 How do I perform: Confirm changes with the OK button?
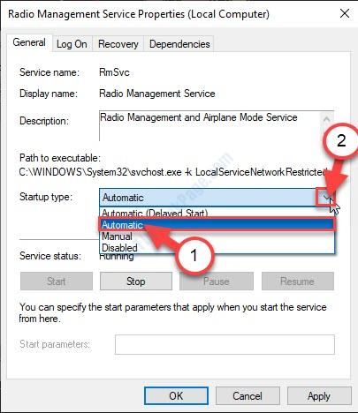point(176,395)
